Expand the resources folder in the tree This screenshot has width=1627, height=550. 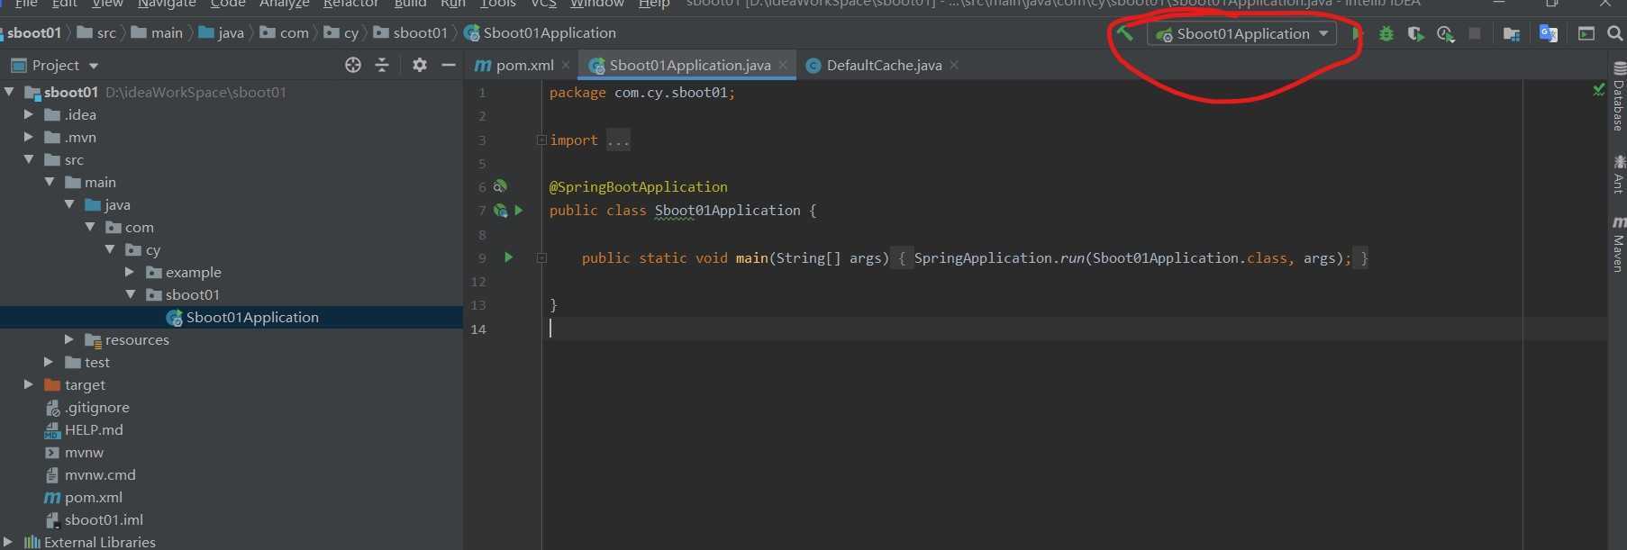pyautogui.click(x=69, y=339)
